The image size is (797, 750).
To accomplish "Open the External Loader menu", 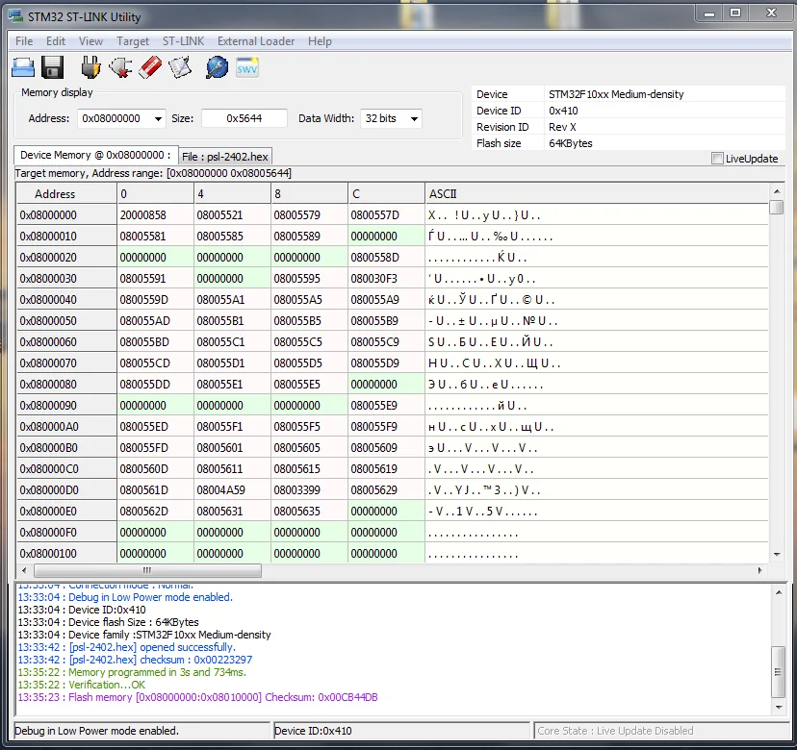I will (255, 41).
